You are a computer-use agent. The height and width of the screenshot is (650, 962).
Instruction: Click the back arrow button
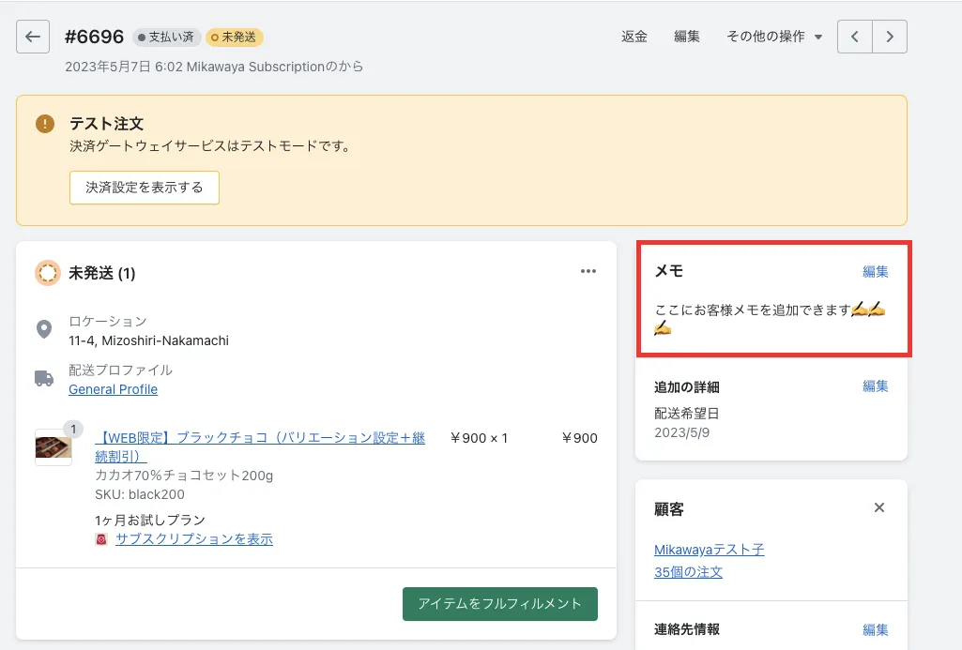33,38
